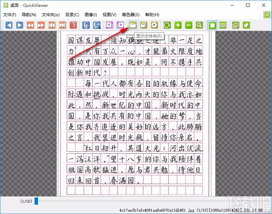Open the catalog notebook icon

tap(144, 25)
